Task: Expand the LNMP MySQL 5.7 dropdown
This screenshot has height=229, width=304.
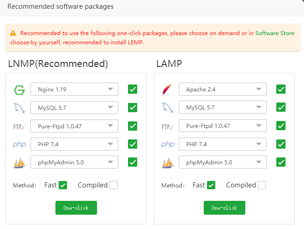Action: coord(74,108)
